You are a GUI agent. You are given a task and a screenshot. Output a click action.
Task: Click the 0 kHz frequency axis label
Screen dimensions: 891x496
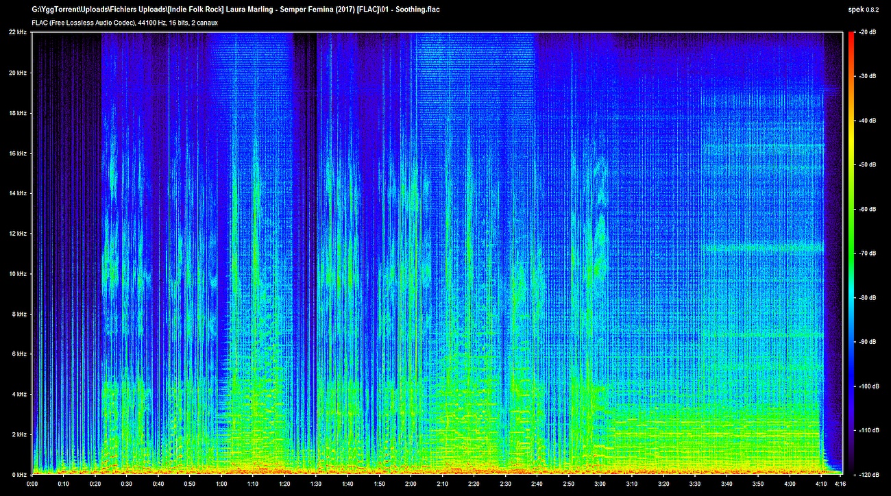click(19, 474)
